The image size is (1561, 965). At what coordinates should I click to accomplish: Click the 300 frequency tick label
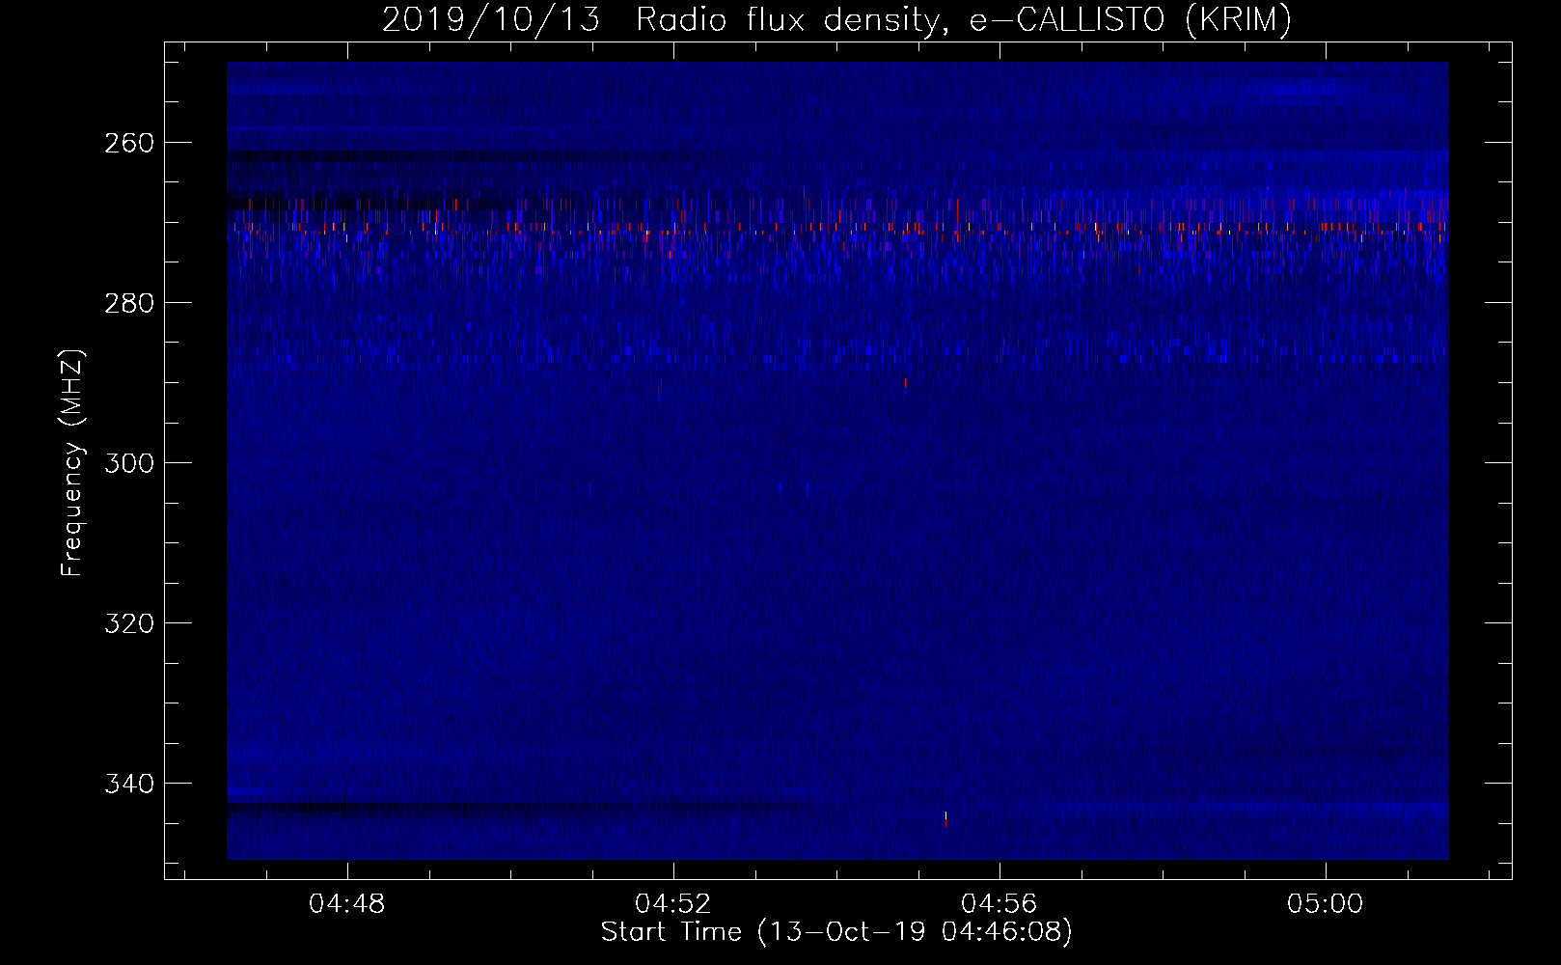click(x=128, y=463)
